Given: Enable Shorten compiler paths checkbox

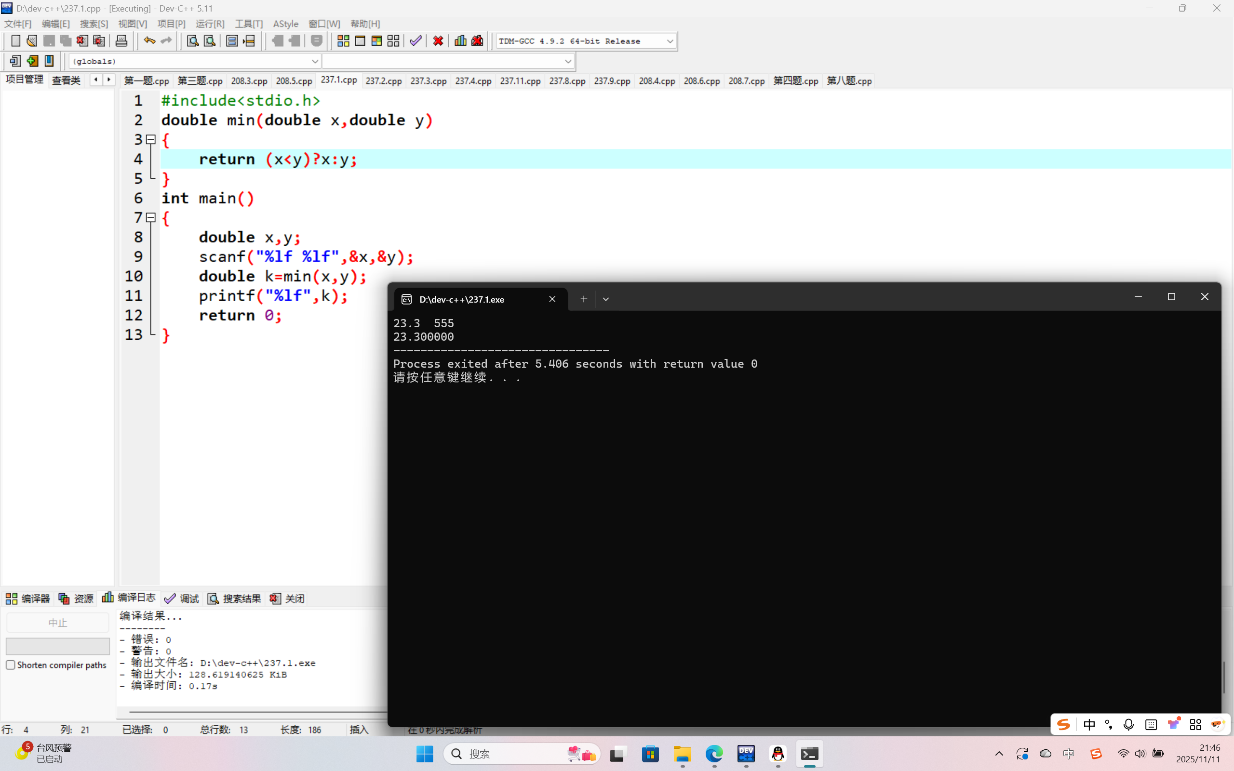Looking at the screenshot, I should point(11,665).
